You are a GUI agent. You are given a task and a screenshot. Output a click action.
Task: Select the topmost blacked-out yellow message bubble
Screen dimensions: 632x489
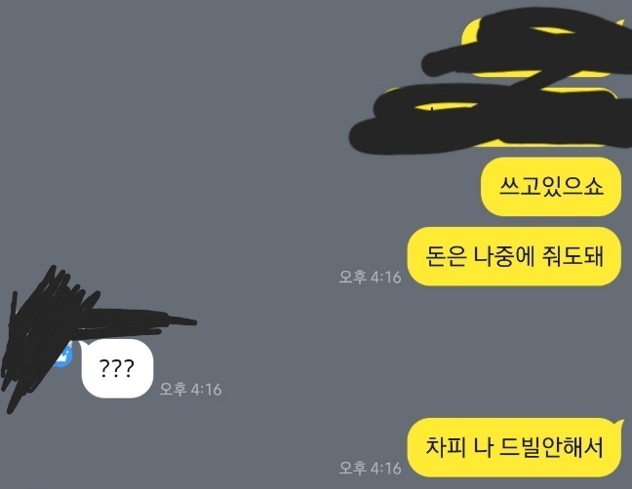pyautogui.click(x=540, y=47)
